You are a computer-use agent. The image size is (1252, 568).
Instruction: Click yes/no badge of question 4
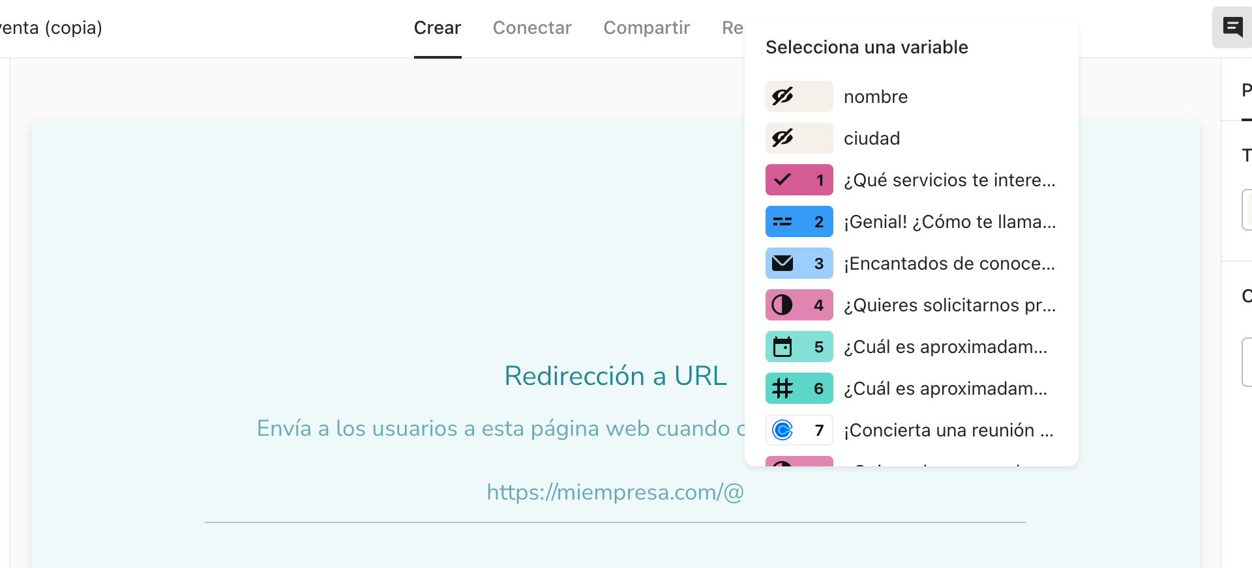click(x=799, y=305)
